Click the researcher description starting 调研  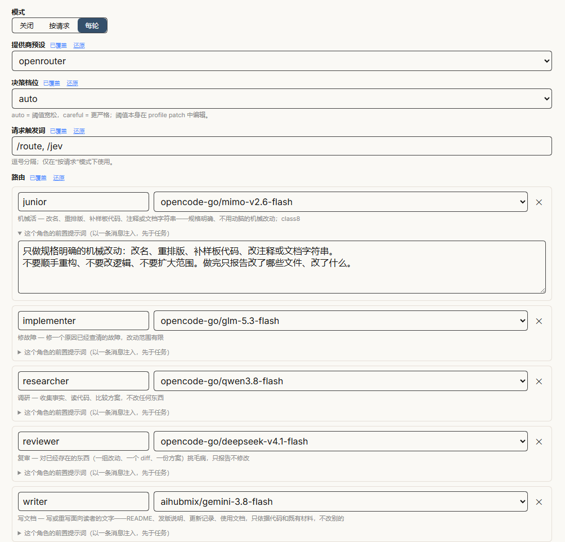(91, 398)
